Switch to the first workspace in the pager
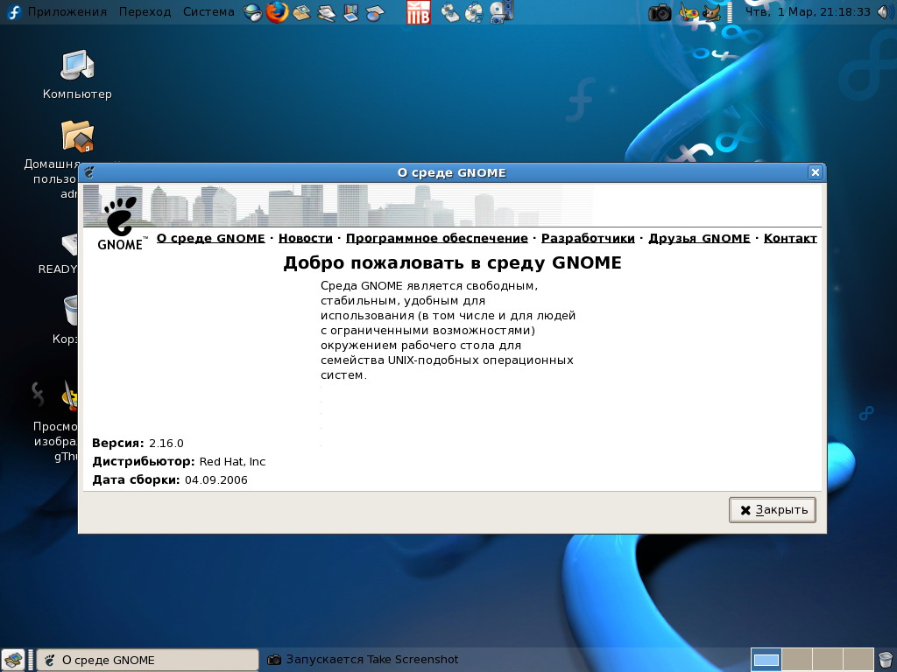Image resolution: width=897 pixels, height=672 pixels. (x=766, y=660)
